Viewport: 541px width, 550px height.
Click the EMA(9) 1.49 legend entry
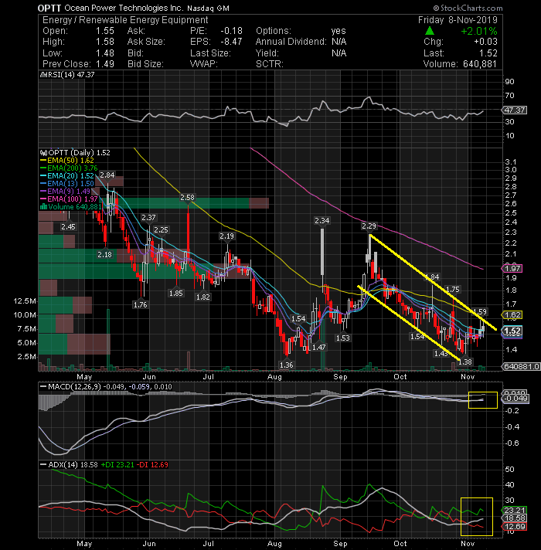(x=69, y=192)
